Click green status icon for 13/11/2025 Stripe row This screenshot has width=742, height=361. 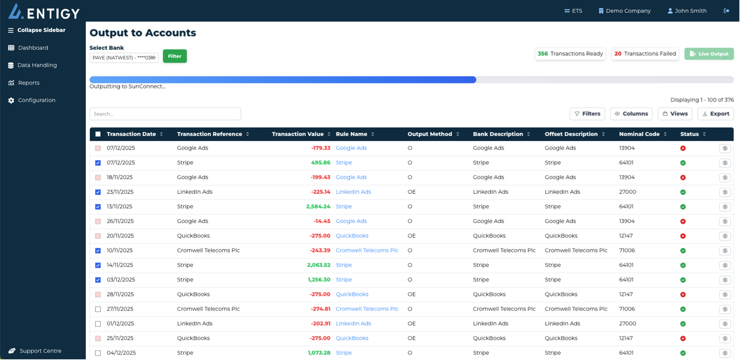point(683,207)
